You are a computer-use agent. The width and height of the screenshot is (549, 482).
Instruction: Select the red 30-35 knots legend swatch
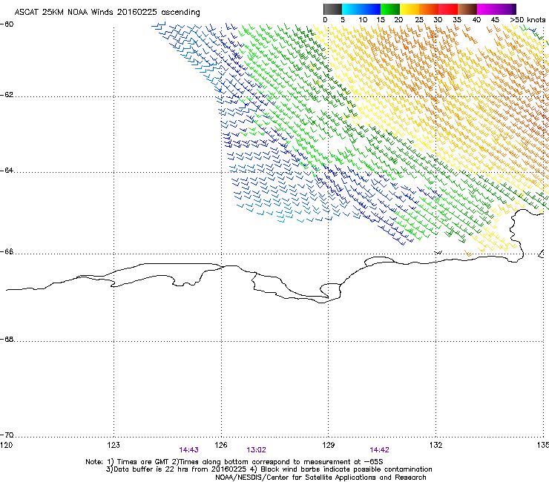[x=448, y=9]
